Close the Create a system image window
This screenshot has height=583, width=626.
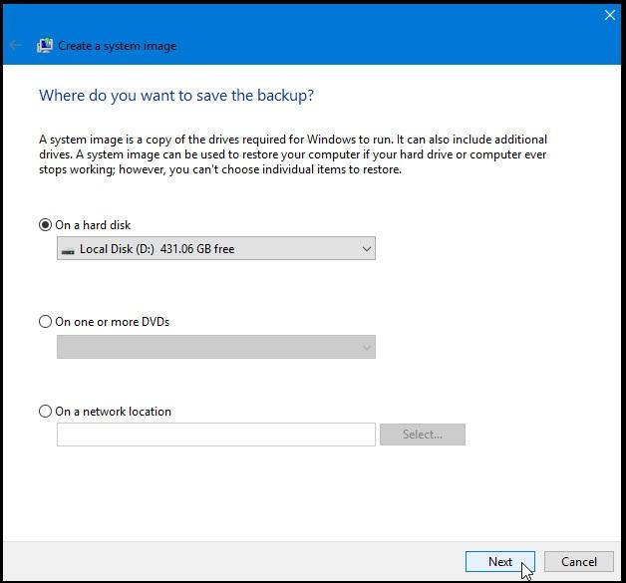610,15
